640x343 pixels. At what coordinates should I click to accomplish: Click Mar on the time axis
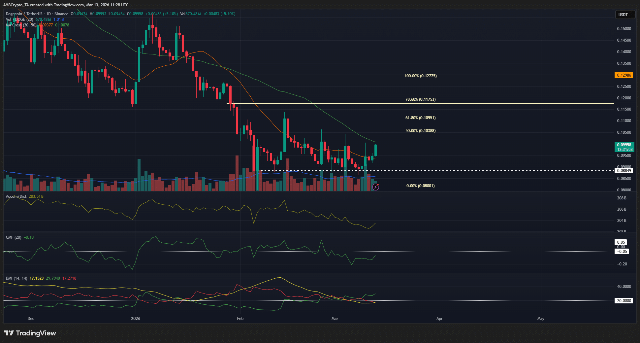coord(335,319)
